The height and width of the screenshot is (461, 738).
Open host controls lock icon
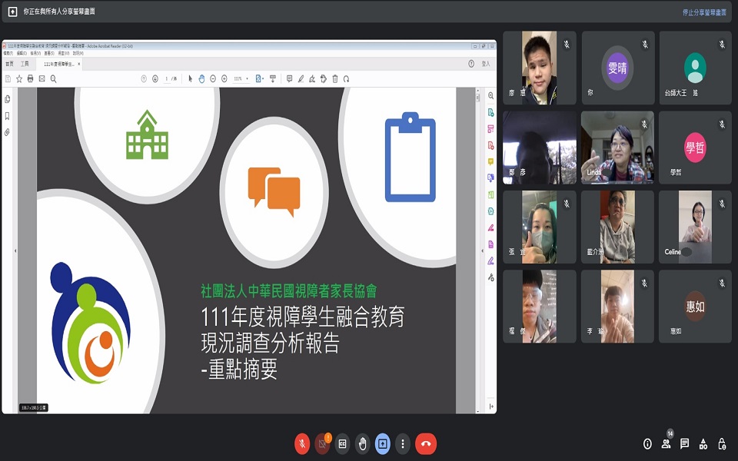tap(722, 443)
